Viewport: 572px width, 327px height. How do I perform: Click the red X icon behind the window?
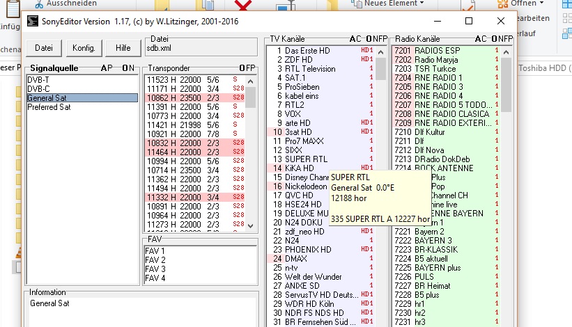(243, 6)
